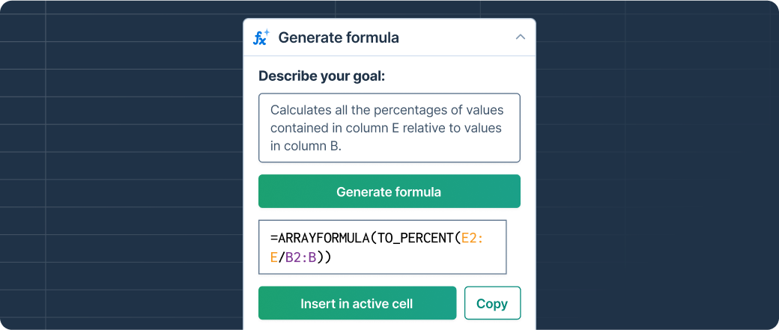Place the cursor on the word "percentages" in the goal text

click(x=401, y=110)
